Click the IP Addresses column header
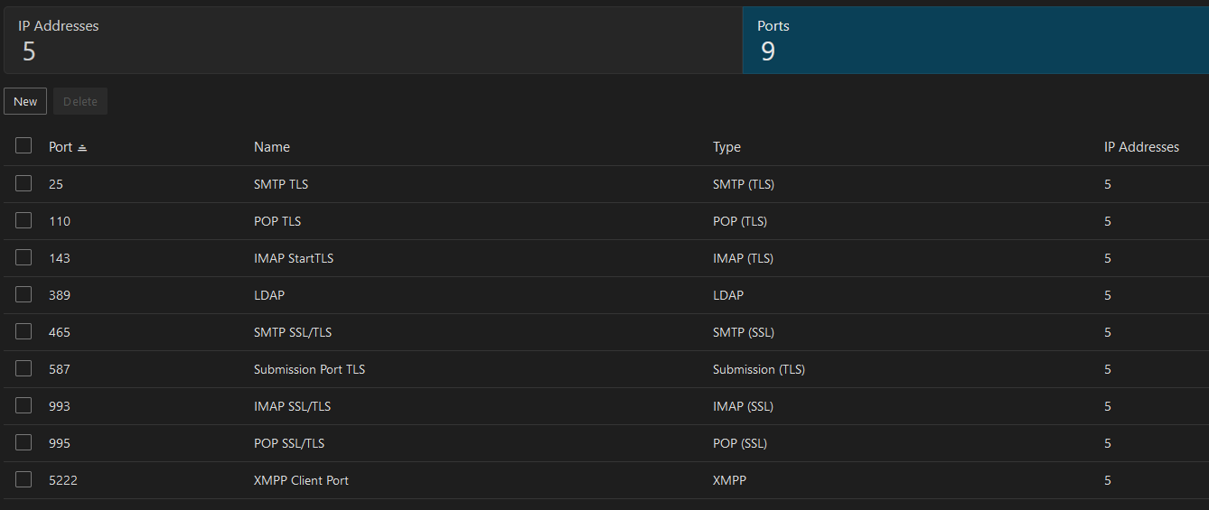 1141,147
